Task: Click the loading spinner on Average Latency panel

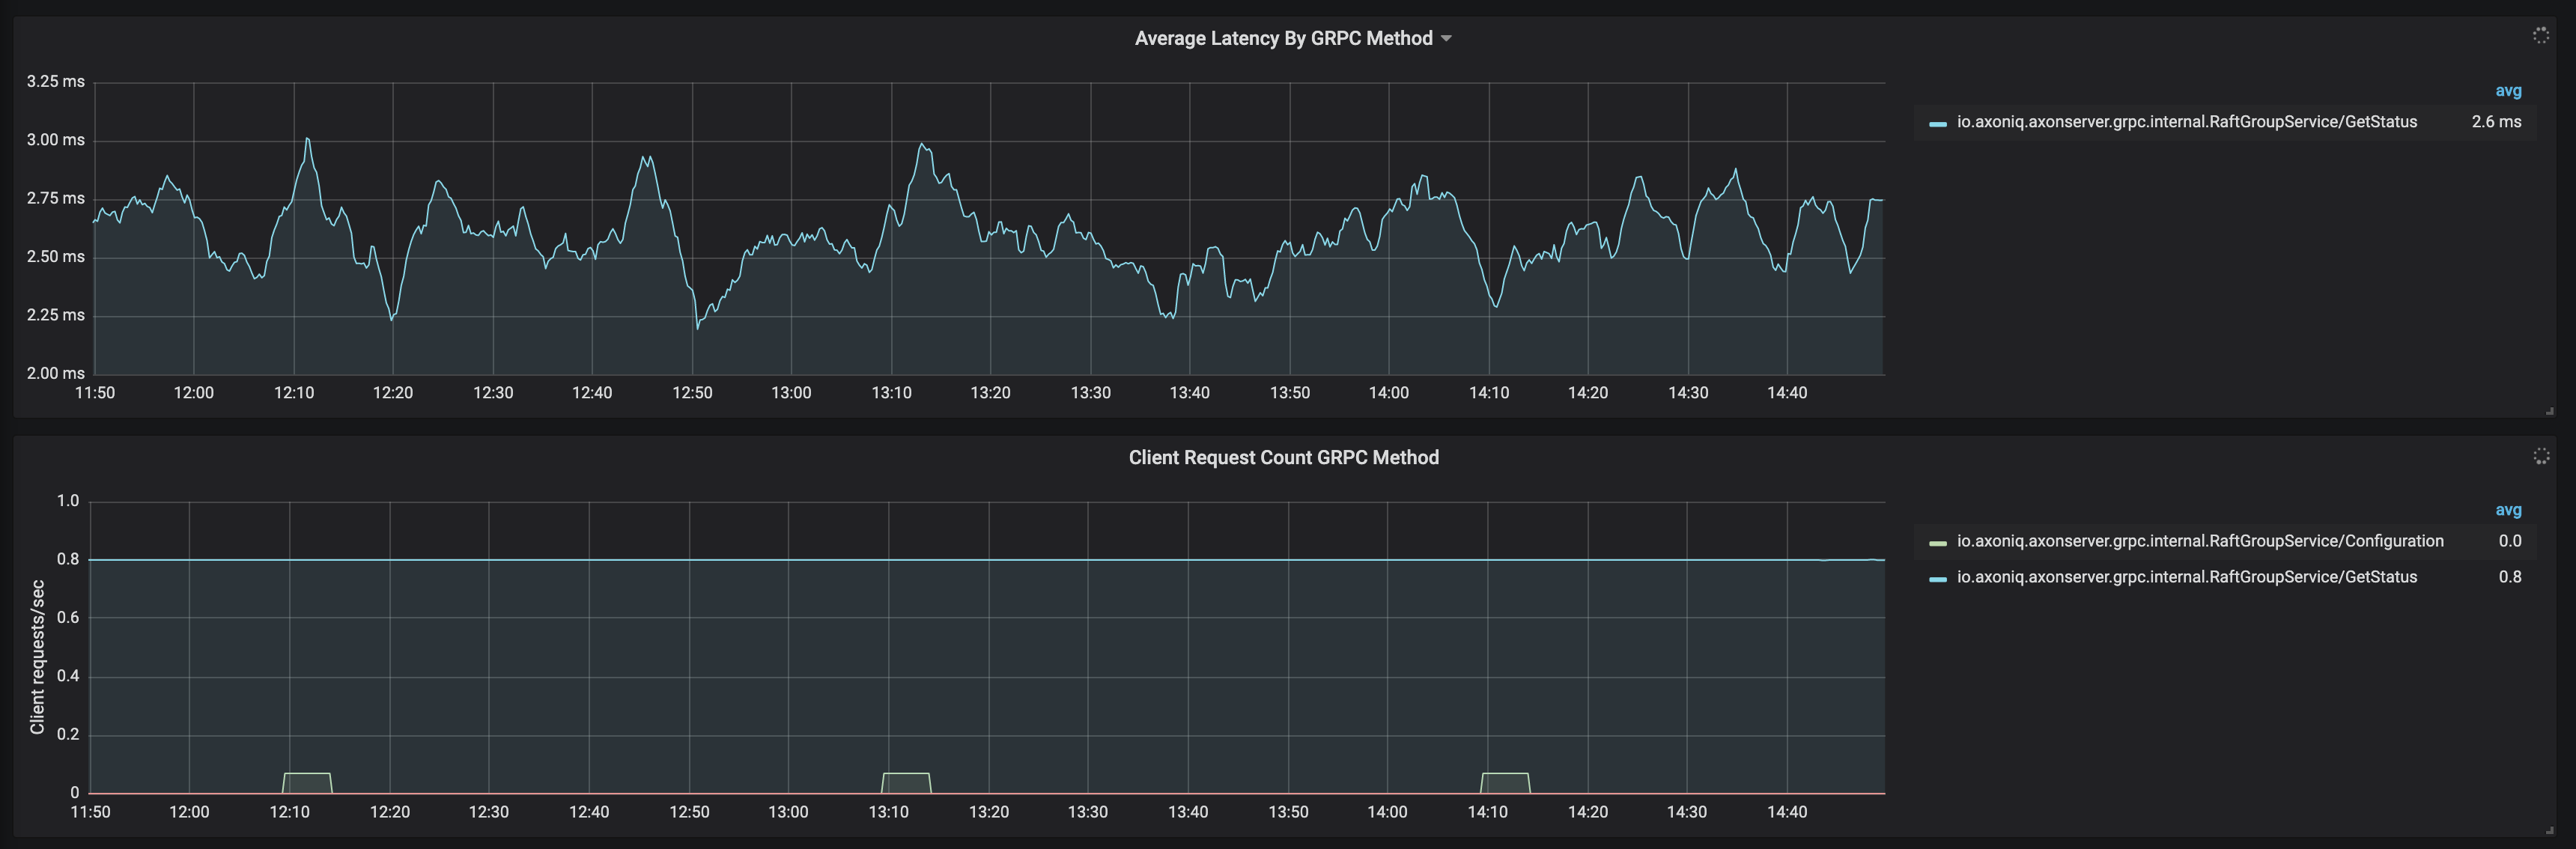Action: [2540, 36]
